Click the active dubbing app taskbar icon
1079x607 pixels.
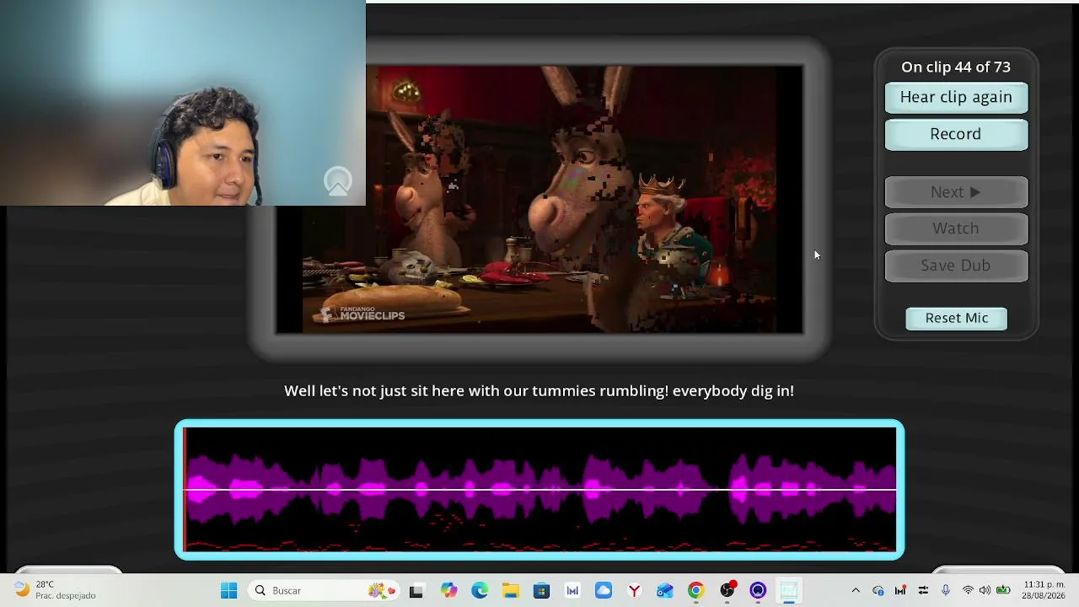pos(789,591)
